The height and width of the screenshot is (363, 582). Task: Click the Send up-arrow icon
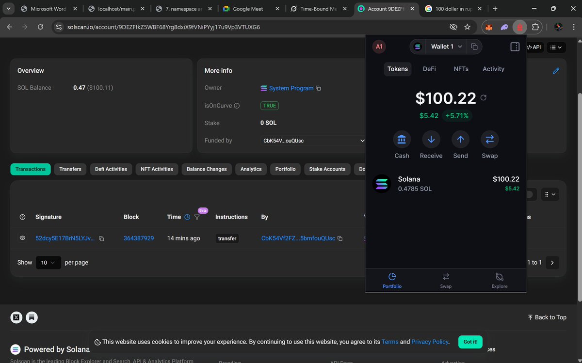(461, 140)
